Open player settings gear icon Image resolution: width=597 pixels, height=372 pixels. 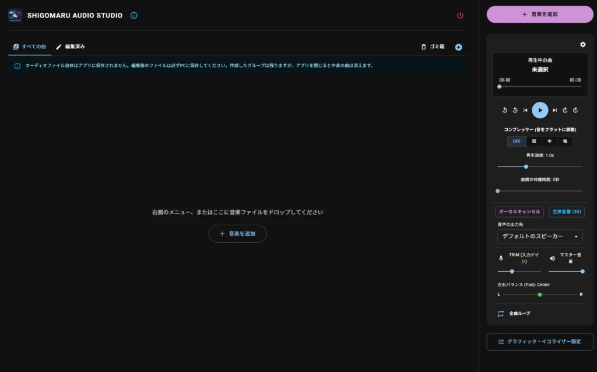click(x=582, y=44)
